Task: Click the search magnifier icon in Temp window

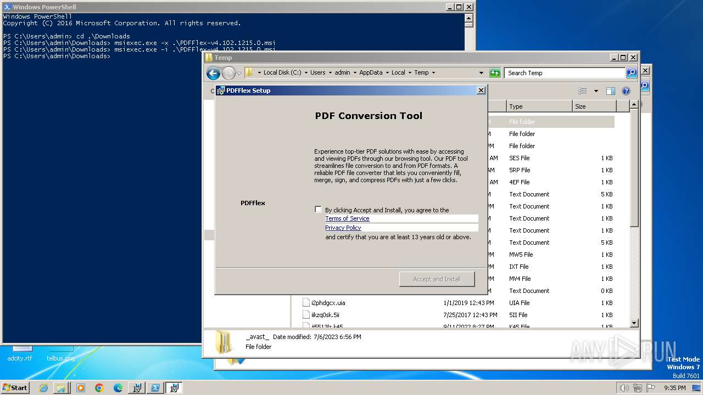Action: [632, 73]
